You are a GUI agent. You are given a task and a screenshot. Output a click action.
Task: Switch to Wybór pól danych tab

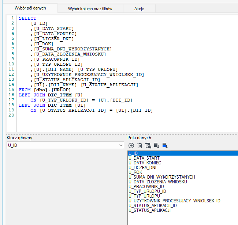point(30,8)
